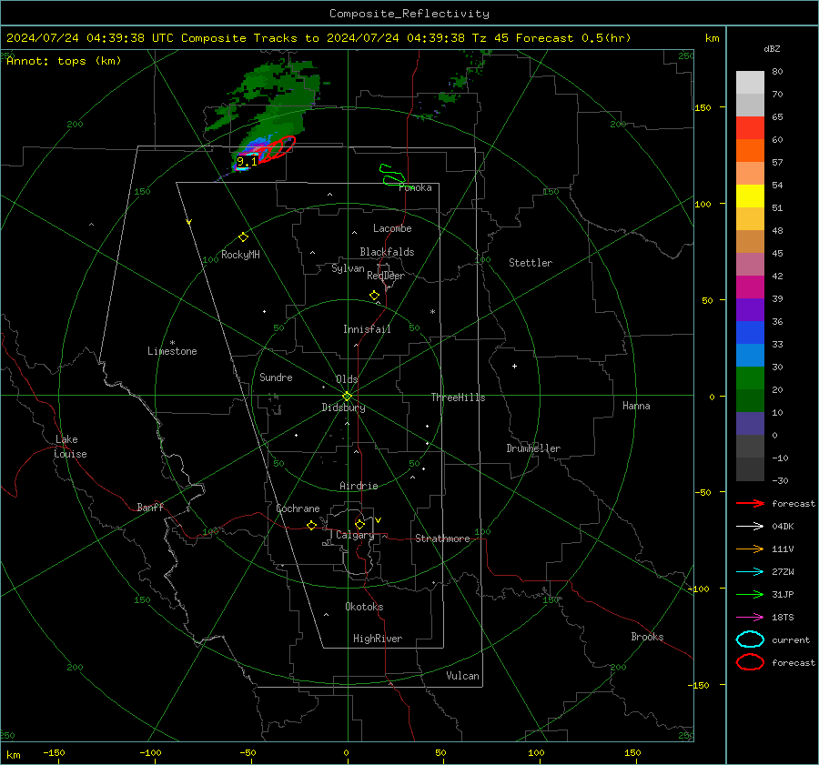
Task: Click the yellow diamond marker below RedDeer
Action: point(374,295)
